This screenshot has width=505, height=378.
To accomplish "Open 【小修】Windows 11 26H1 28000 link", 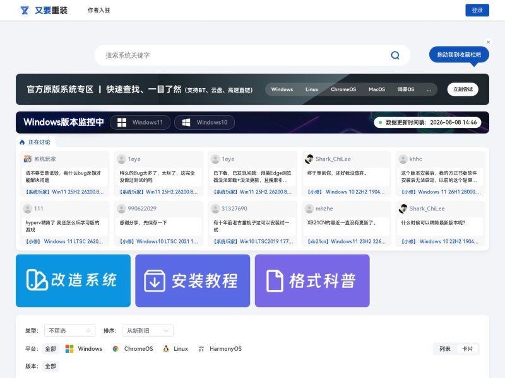I will [441, 192].
